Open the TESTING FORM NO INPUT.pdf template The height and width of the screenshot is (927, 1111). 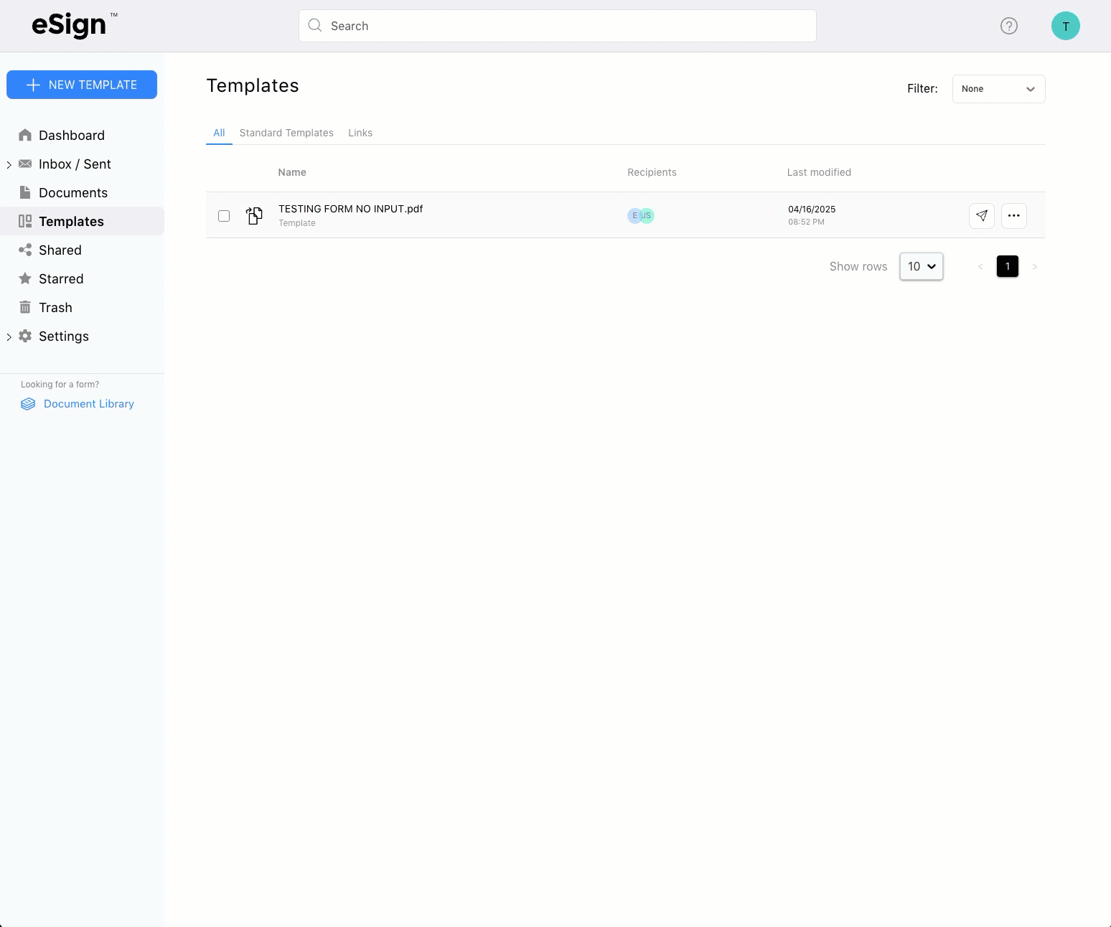click(x=350, y=209)
